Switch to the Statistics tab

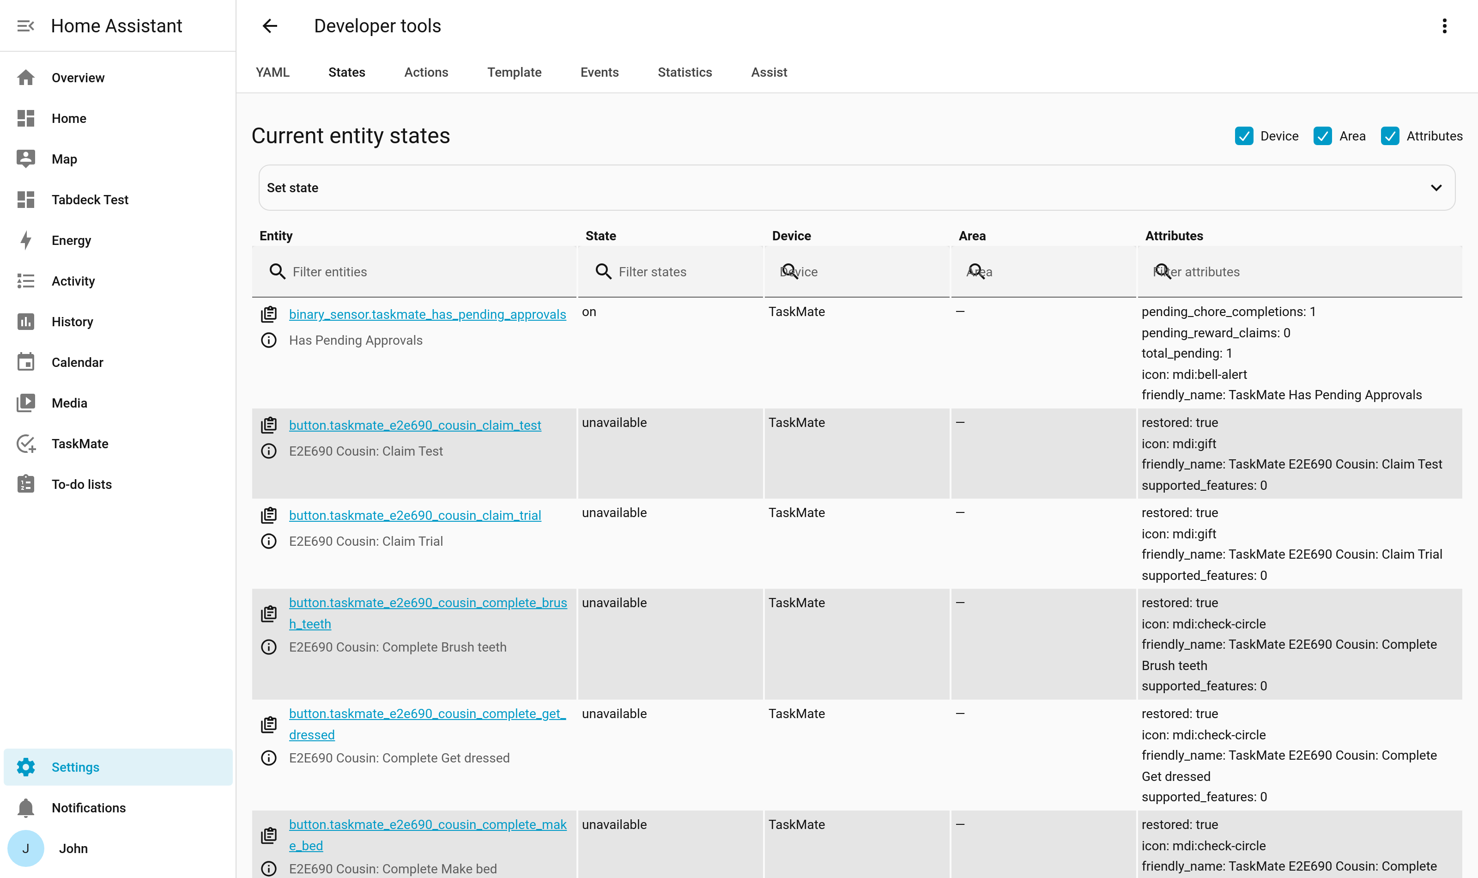684,72
